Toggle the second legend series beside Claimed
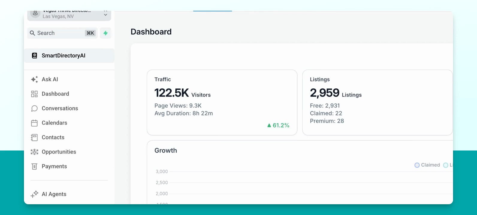477x215 pixels. coord(448,165)
